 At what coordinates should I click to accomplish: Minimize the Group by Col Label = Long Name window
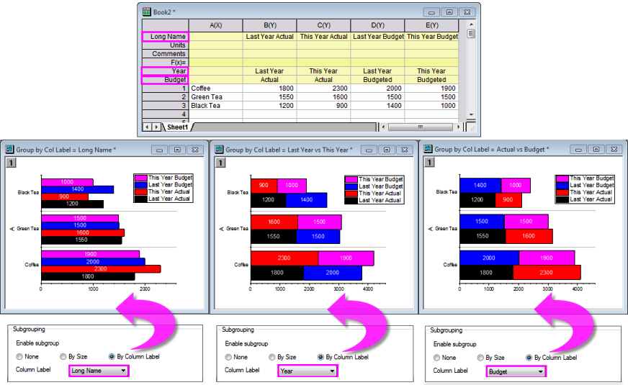(x=159, y=150)
